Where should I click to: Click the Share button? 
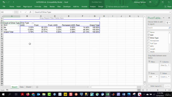168,6
